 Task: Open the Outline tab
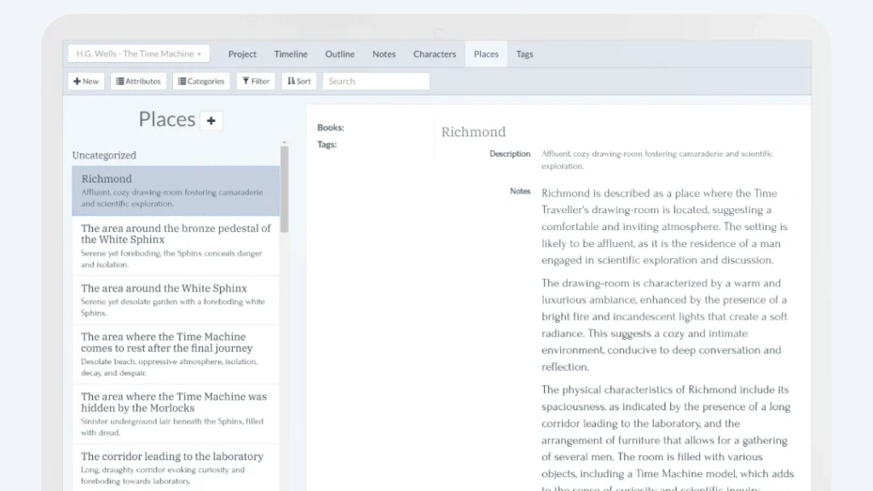(x=339, y=54)
